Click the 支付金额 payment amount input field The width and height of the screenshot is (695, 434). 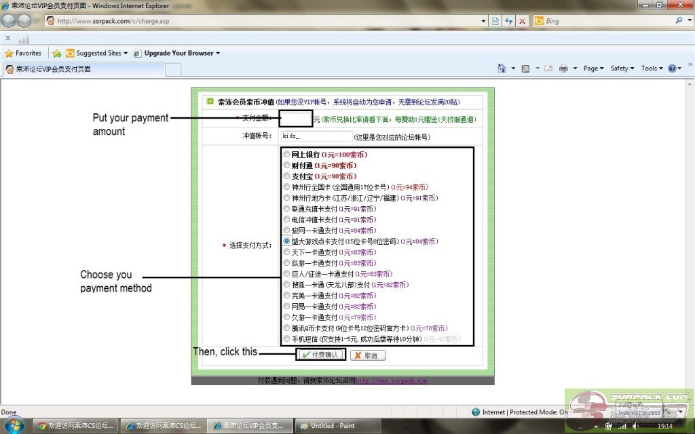296,119
